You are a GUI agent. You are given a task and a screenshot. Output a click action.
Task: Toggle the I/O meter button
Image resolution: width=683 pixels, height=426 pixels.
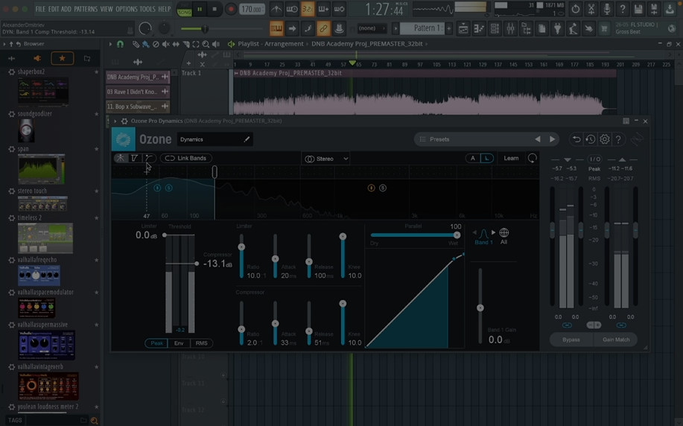[594, 159]
